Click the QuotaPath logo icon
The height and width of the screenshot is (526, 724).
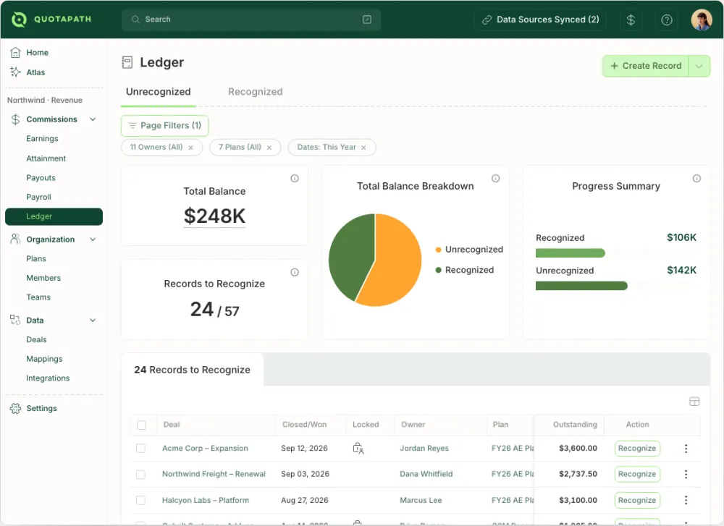point(19,20)
